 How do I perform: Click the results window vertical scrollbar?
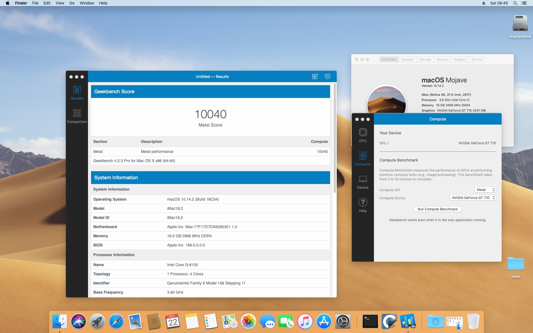coord(335,139)
